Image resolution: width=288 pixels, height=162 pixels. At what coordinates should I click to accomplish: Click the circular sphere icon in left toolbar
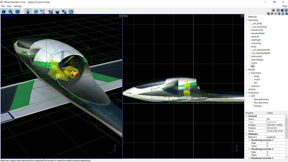point(71,12)
